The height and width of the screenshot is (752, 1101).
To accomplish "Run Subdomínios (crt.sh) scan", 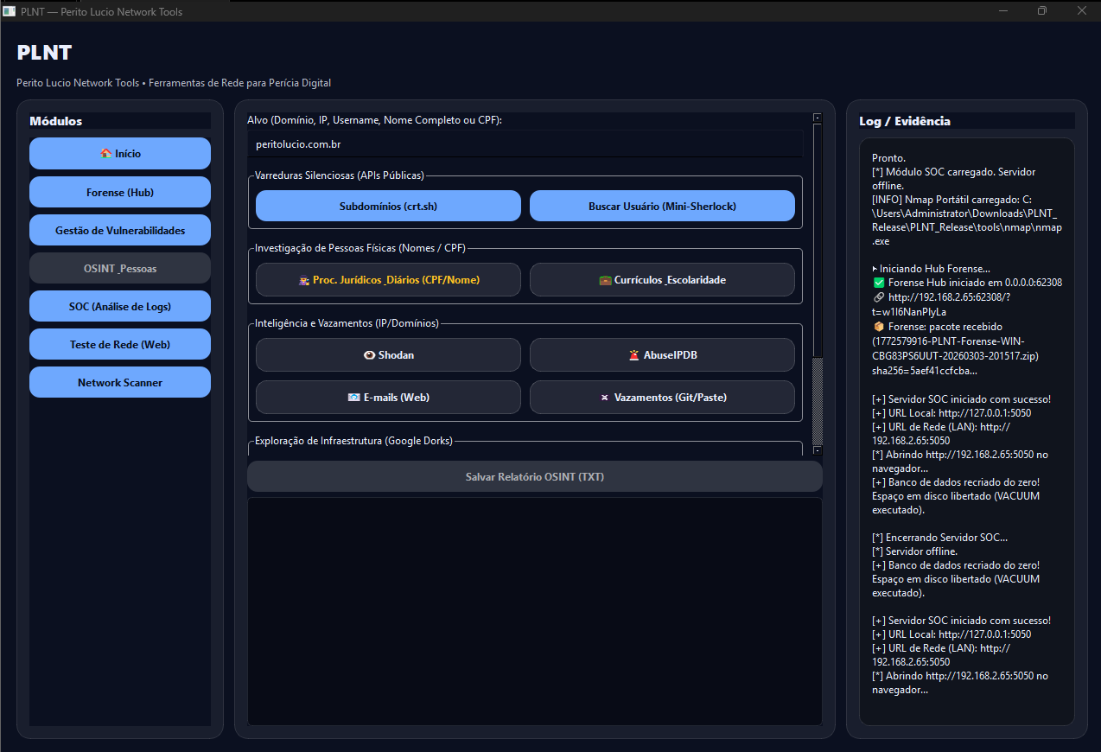I will [x=388, y=207].
